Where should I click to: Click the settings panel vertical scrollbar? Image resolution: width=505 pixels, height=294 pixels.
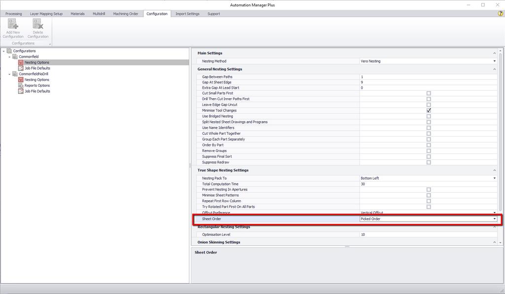click(x=500, y=132)
